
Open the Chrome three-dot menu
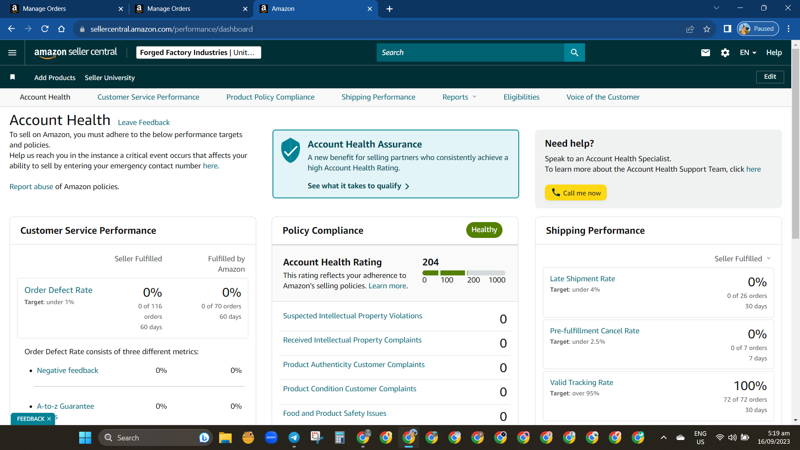pos(788,29)
